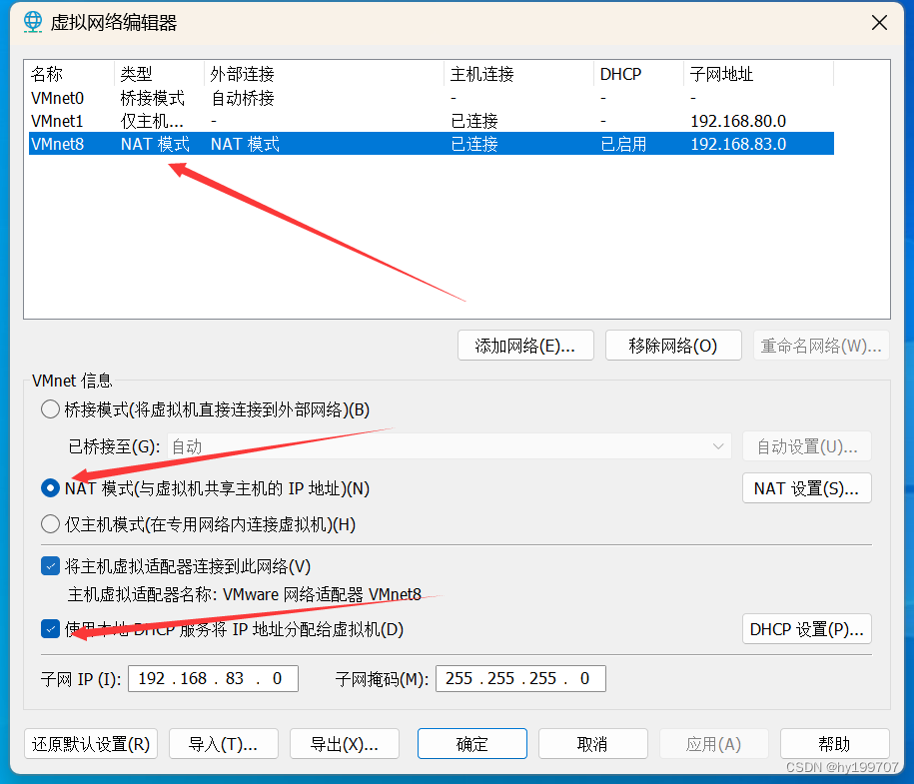The image size is (914, 784).
Task: Click 已启用 DHCP cell of VMnet8
Action: [623, 144]
